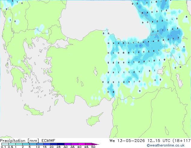
Task: Click the 35–40 mm legend color swatch
Action: click(75, 144)
